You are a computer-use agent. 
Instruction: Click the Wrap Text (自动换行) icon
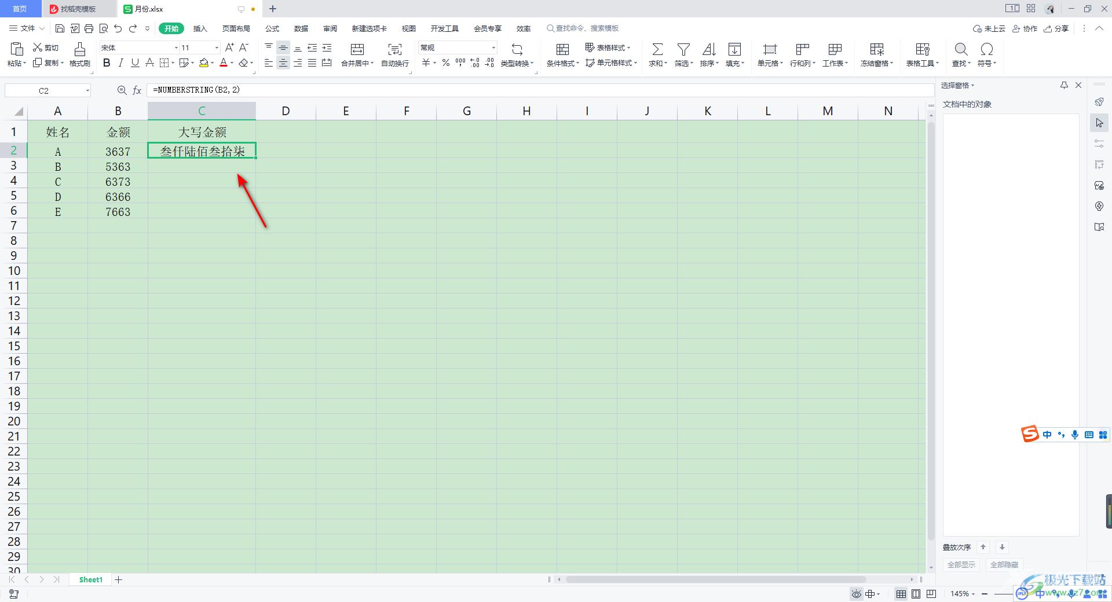pos(395,49)
